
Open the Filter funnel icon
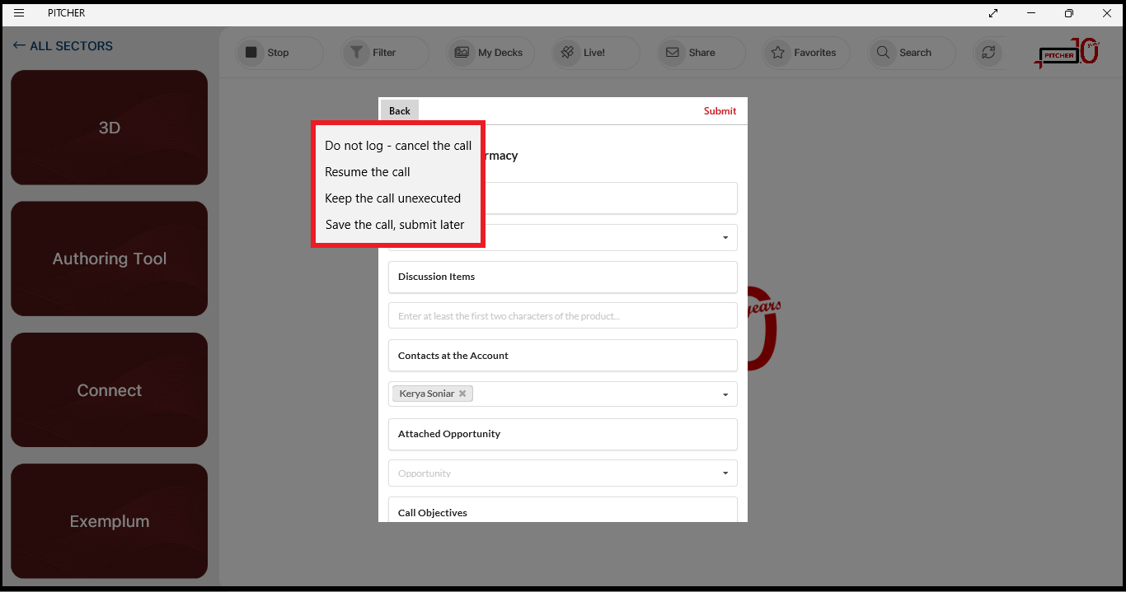[x=356, y=53]
